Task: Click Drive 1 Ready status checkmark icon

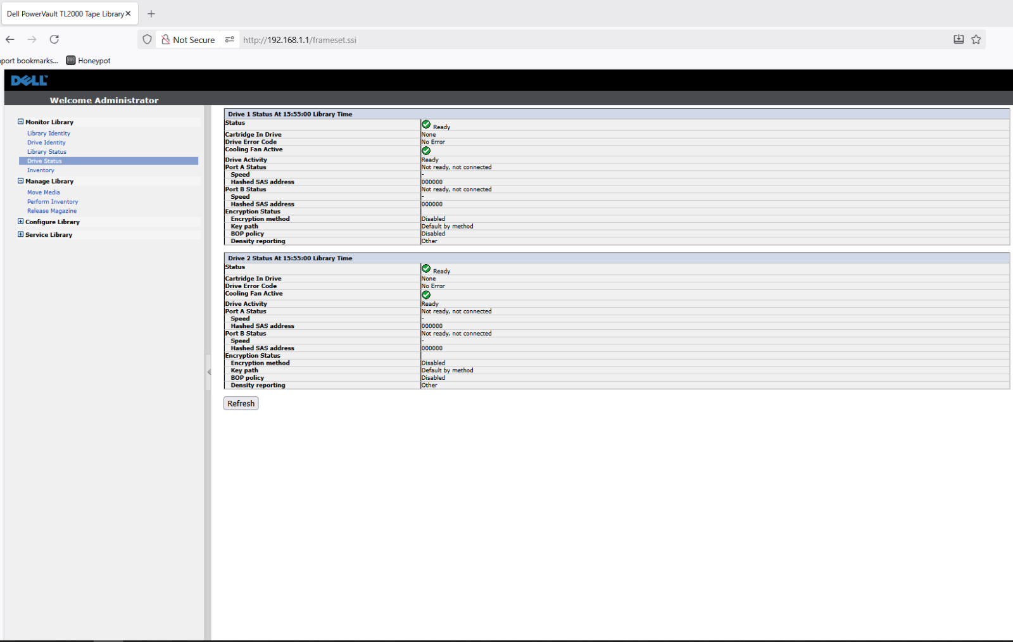Action: tap(426, 124)
